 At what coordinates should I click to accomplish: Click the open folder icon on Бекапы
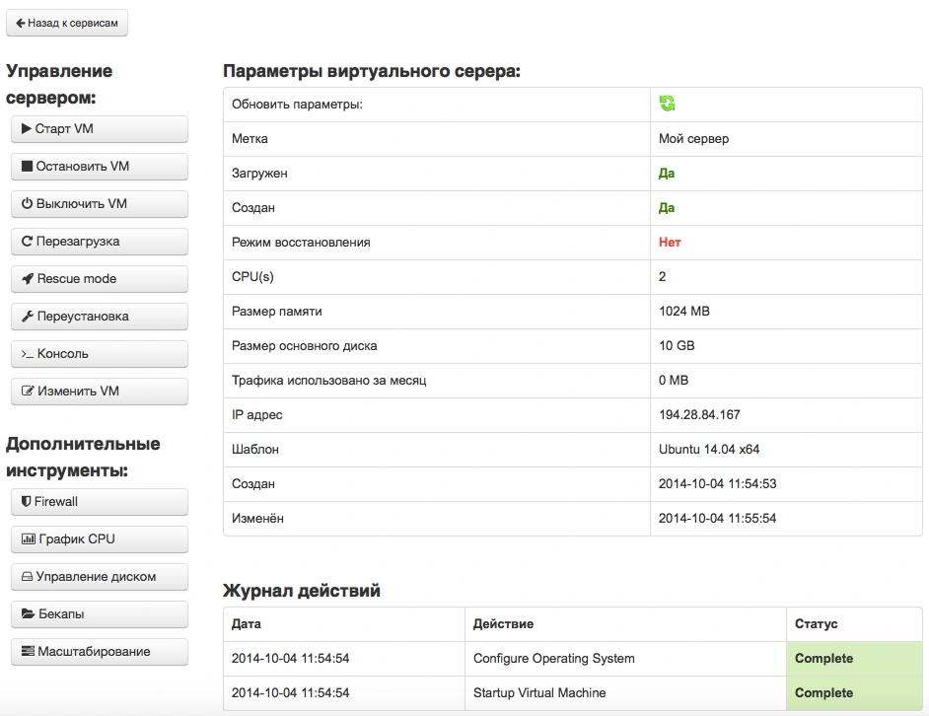(28, 613)
